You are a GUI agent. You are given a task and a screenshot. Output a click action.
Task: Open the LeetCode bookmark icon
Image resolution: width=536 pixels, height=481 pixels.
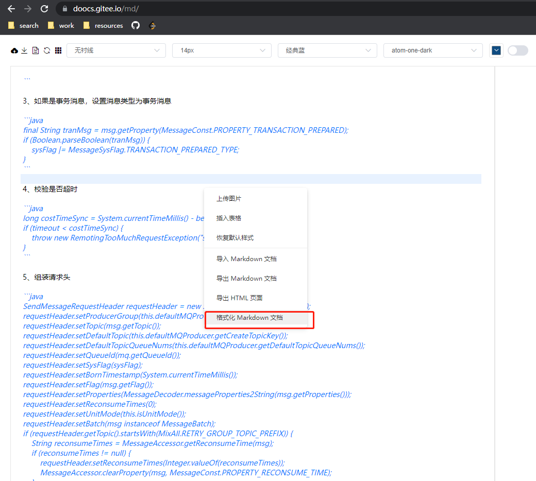point(153,26)
